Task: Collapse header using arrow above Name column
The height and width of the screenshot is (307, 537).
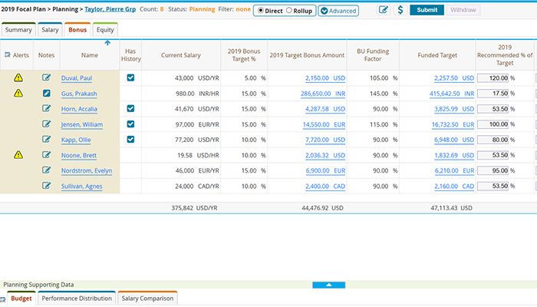Action: click(107, 43)
